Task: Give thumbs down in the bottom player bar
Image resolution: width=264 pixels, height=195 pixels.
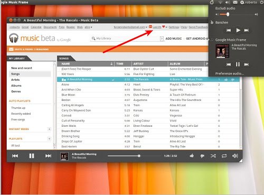Action: coord(202,156)
